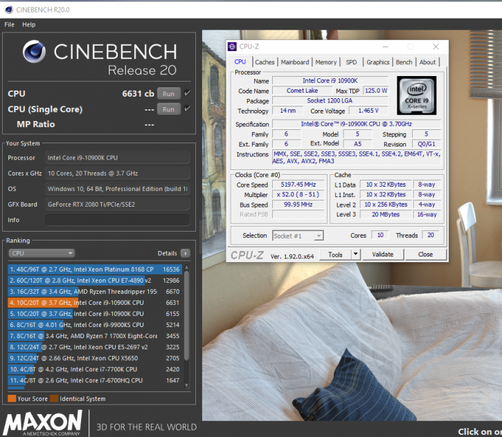Screen dimensions: 502x437
Task: Select ranking row Intel Xeon CPU E7-4890 v2
Action: click(95, 280)
